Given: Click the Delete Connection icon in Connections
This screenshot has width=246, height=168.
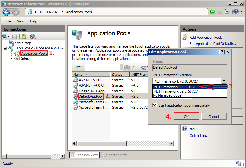Looking at the screenshot, I should (33, 36).
